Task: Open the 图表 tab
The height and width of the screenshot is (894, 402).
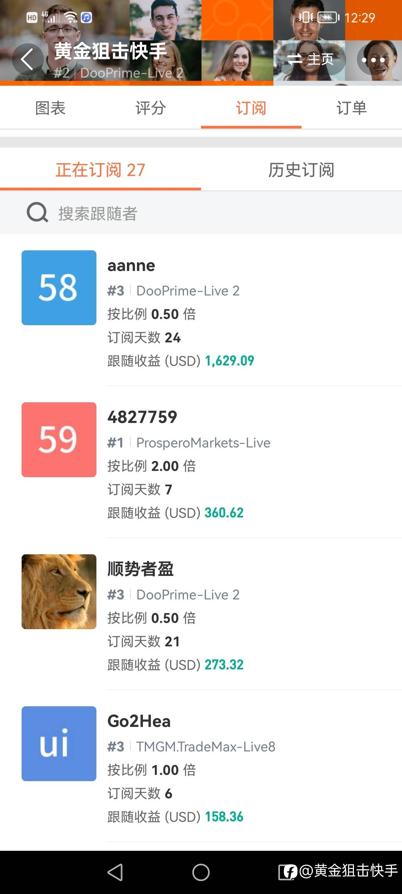Action: 50,108
